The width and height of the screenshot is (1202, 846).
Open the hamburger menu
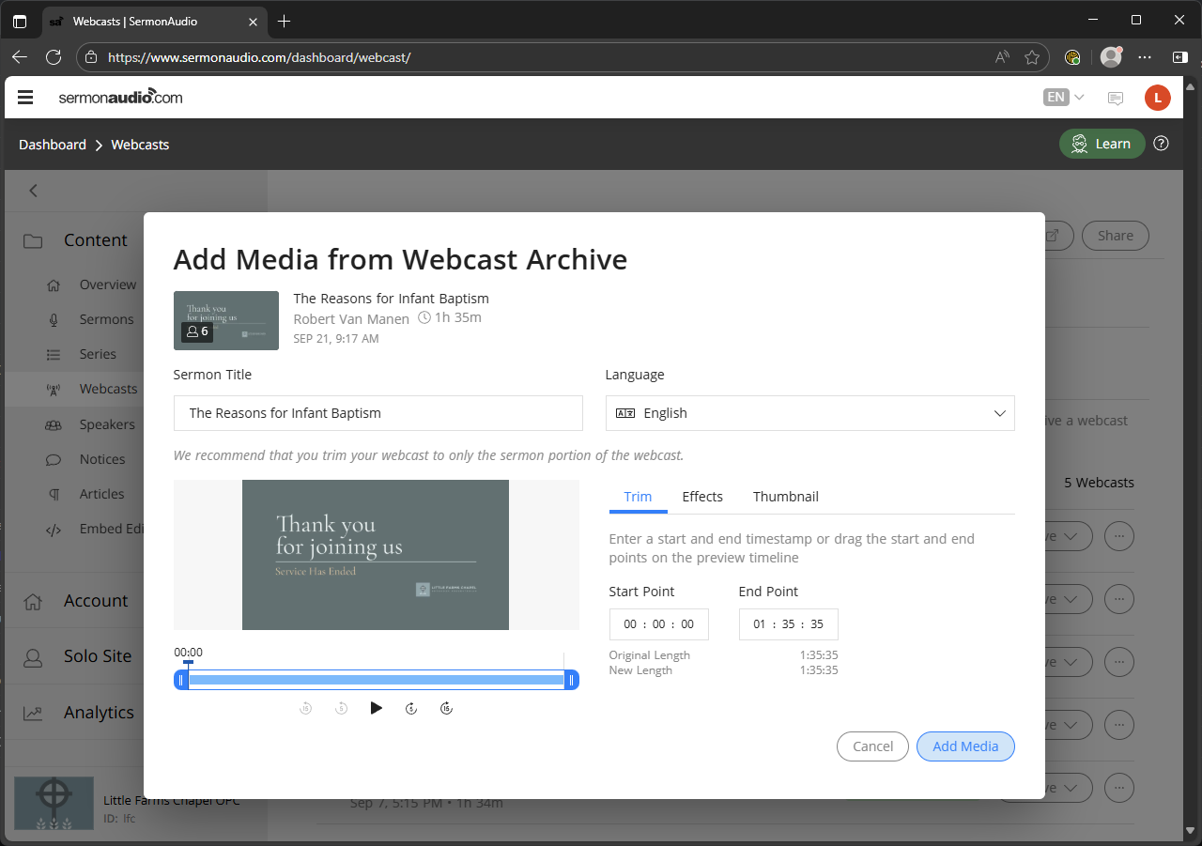tap(25, 97)
